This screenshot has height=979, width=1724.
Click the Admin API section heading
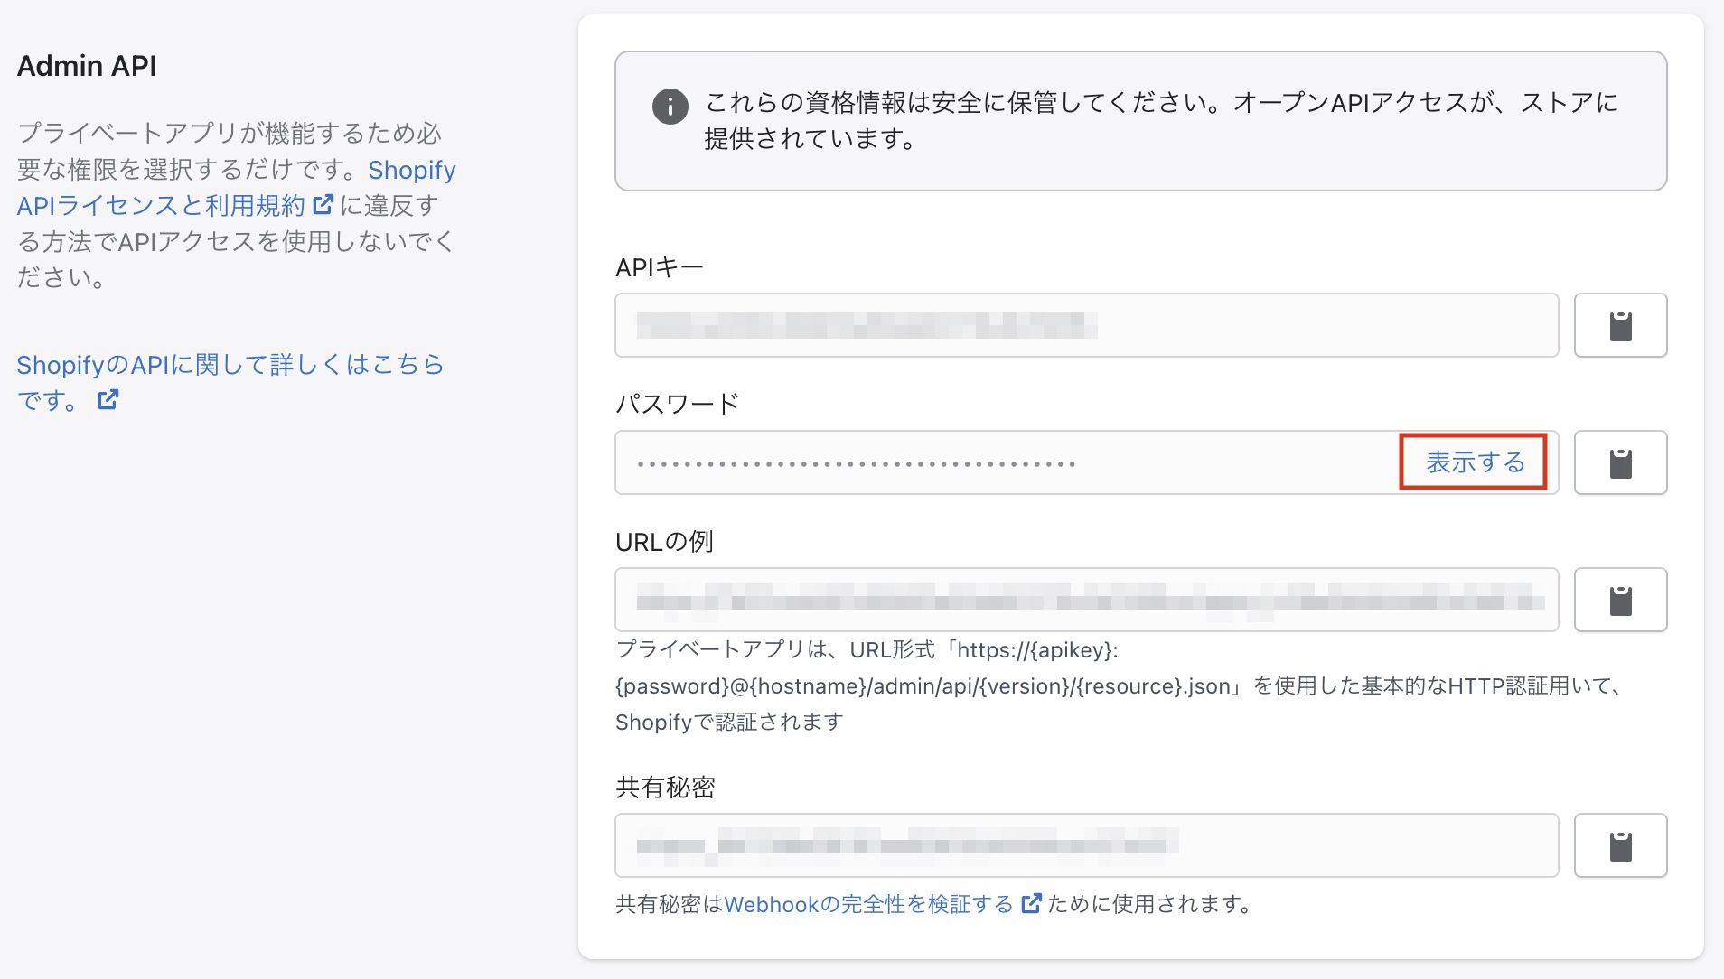[x=87, y=64]
